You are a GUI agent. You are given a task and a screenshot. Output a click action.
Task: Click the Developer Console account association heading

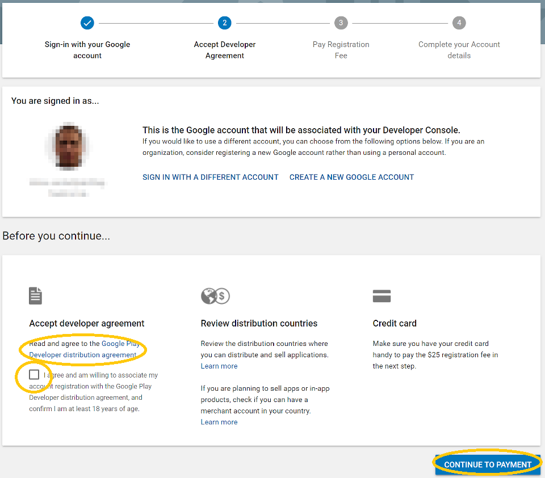[x=301, y=130]
